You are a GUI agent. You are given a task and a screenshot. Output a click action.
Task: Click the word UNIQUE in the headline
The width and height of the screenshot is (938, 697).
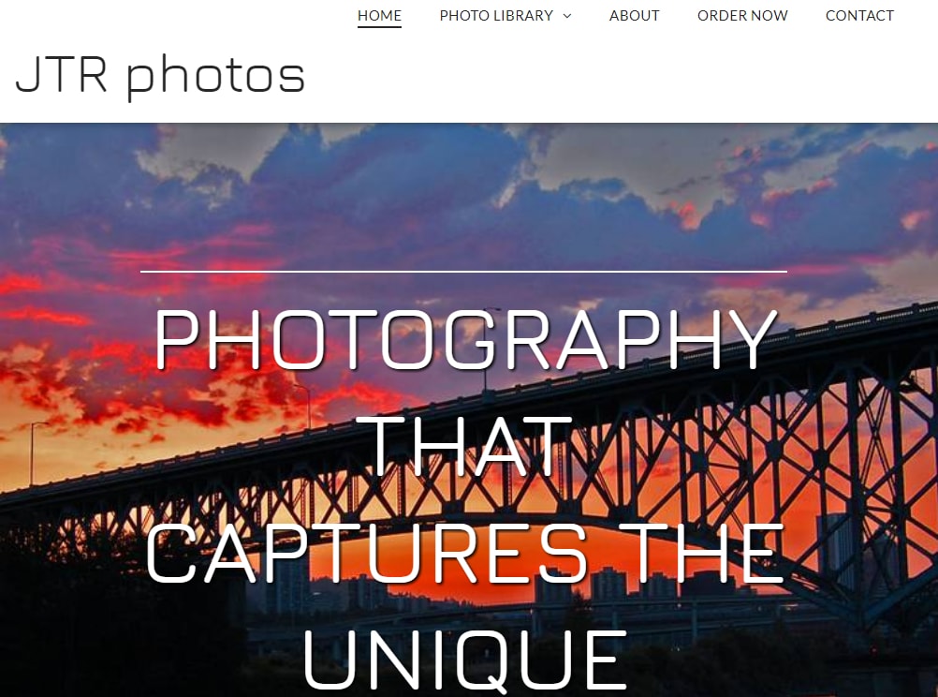(464, 661)
